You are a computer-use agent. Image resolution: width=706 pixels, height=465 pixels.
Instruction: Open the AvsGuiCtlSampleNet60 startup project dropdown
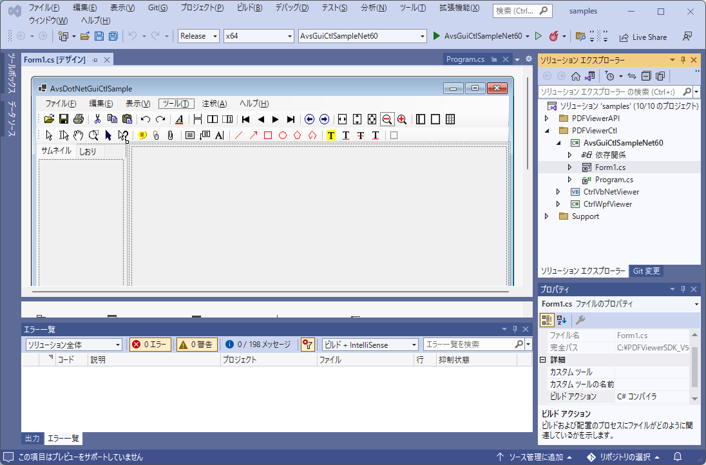363,37
